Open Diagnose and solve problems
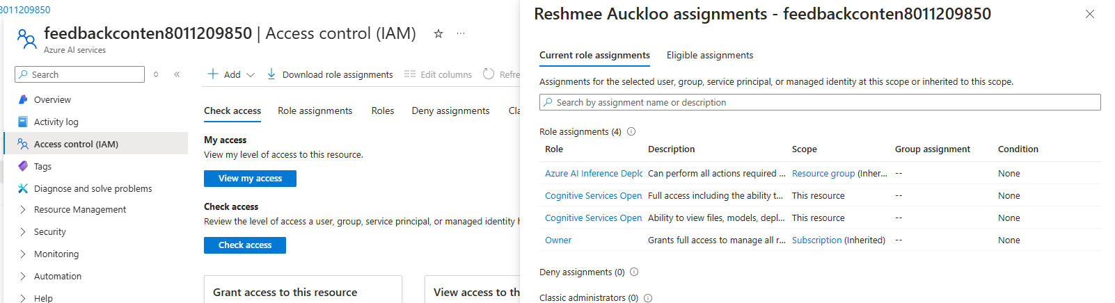Image resolution: width=1115 pixels, height=303 pixels. point(93,188)
